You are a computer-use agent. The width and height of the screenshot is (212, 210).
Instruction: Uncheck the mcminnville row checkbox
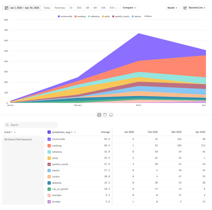coord(49,139)
